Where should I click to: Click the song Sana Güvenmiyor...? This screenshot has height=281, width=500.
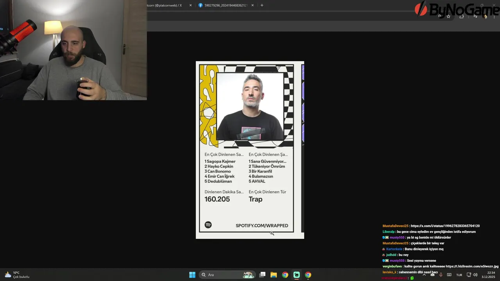pos(268,161)
